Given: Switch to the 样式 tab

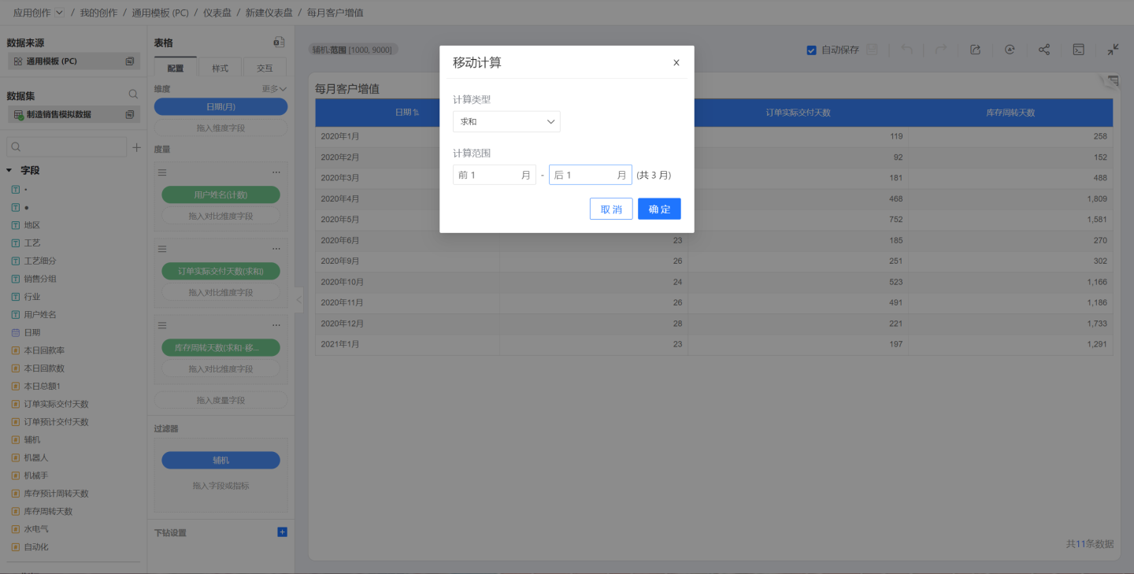Looking at the screenshot, I should coord(220,69).
